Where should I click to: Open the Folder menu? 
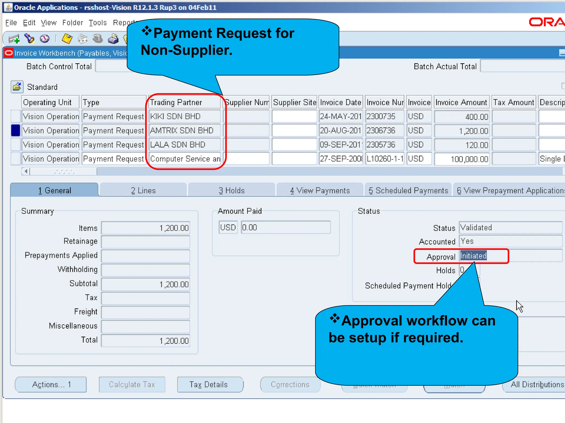coord(73,23)
